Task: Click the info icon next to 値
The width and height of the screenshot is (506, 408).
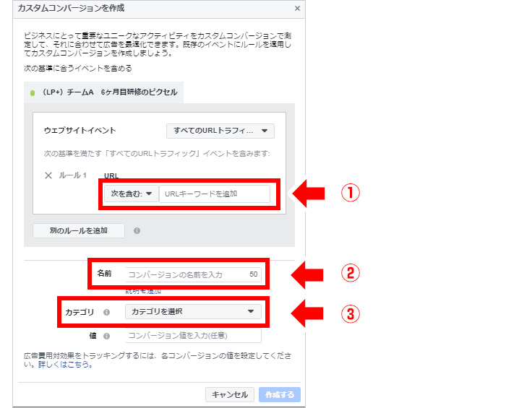Action: pos(106,336)
